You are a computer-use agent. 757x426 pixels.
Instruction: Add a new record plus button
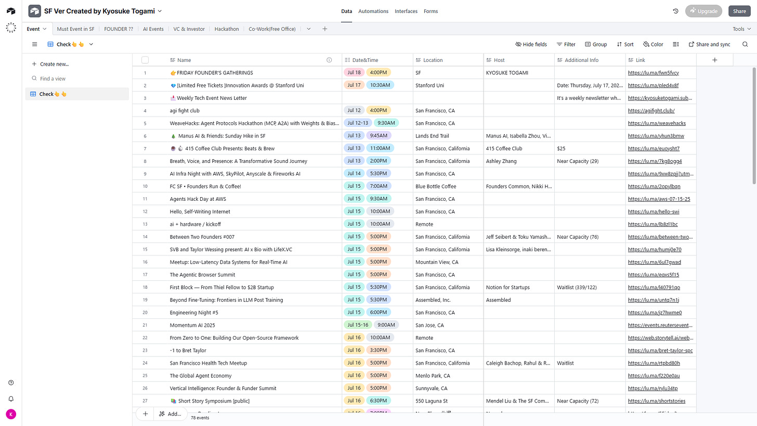(x=145, y=414)
